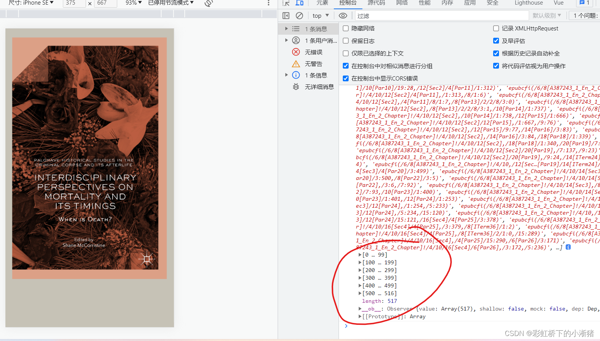Expand the __ob__ Observer property

360,309
